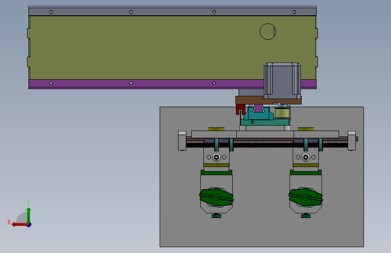Pick the left green gripper knob

pos(216,197)
